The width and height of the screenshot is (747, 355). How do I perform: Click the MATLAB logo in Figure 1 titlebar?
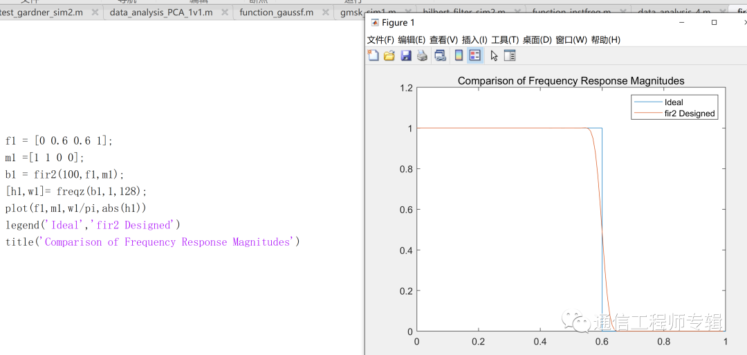(375, 22)
